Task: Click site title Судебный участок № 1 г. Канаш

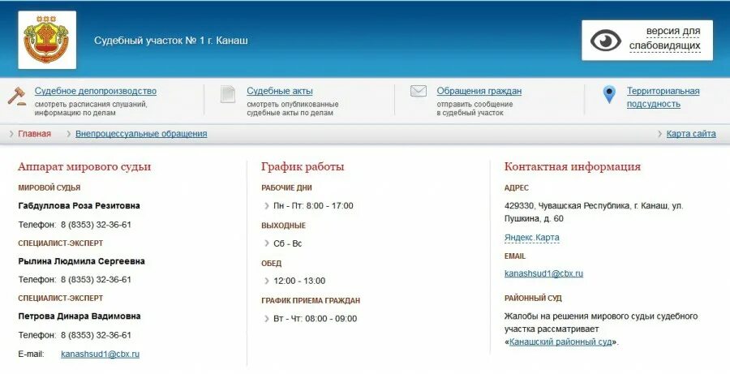Action: click(171, 41)
